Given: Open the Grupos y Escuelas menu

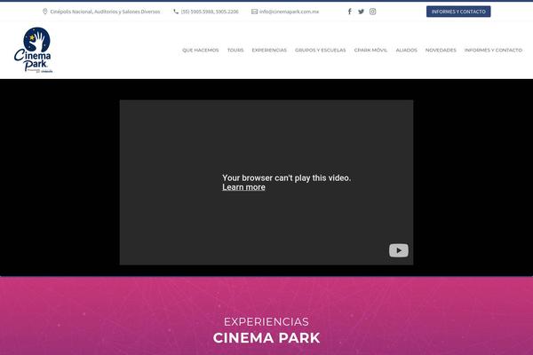Looking at the screenshot, I should [320, 50].
